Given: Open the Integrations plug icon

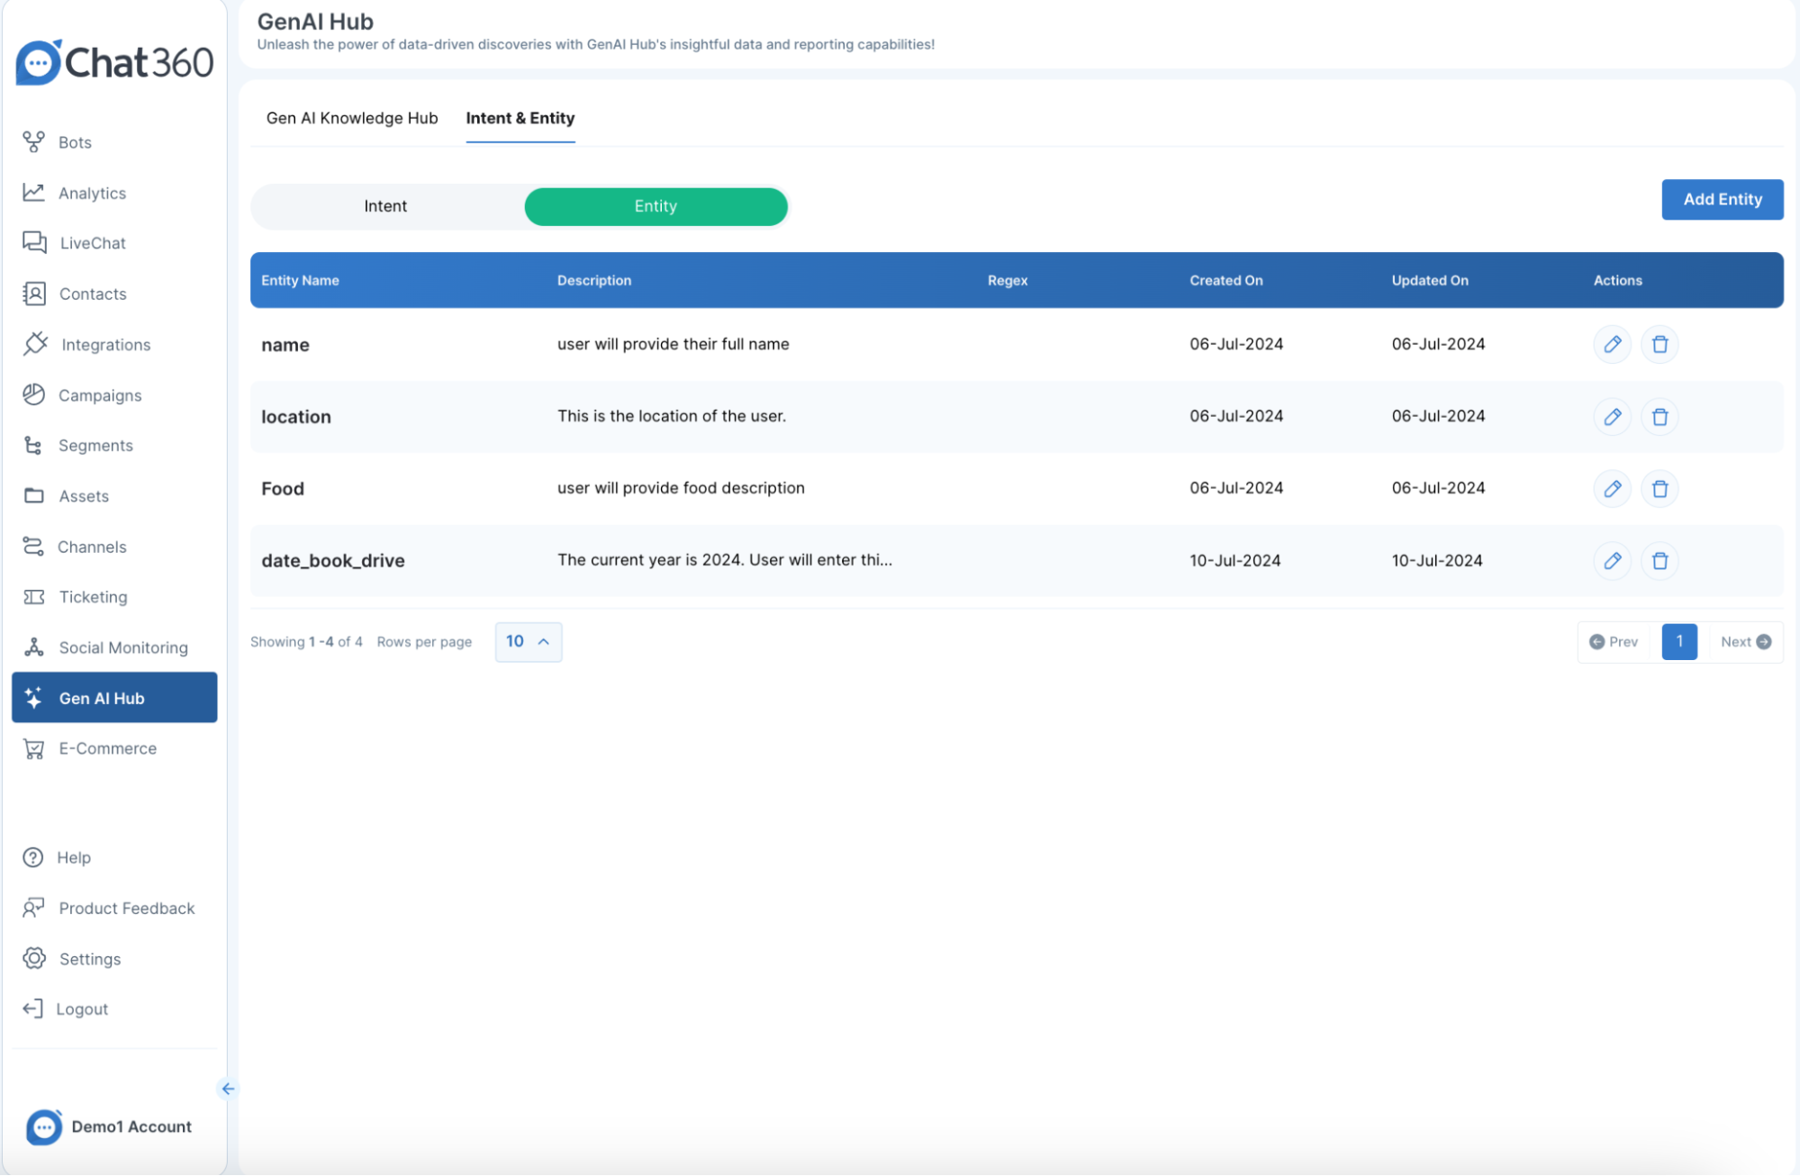Looking at the screenshot, I should coord(35,344).
